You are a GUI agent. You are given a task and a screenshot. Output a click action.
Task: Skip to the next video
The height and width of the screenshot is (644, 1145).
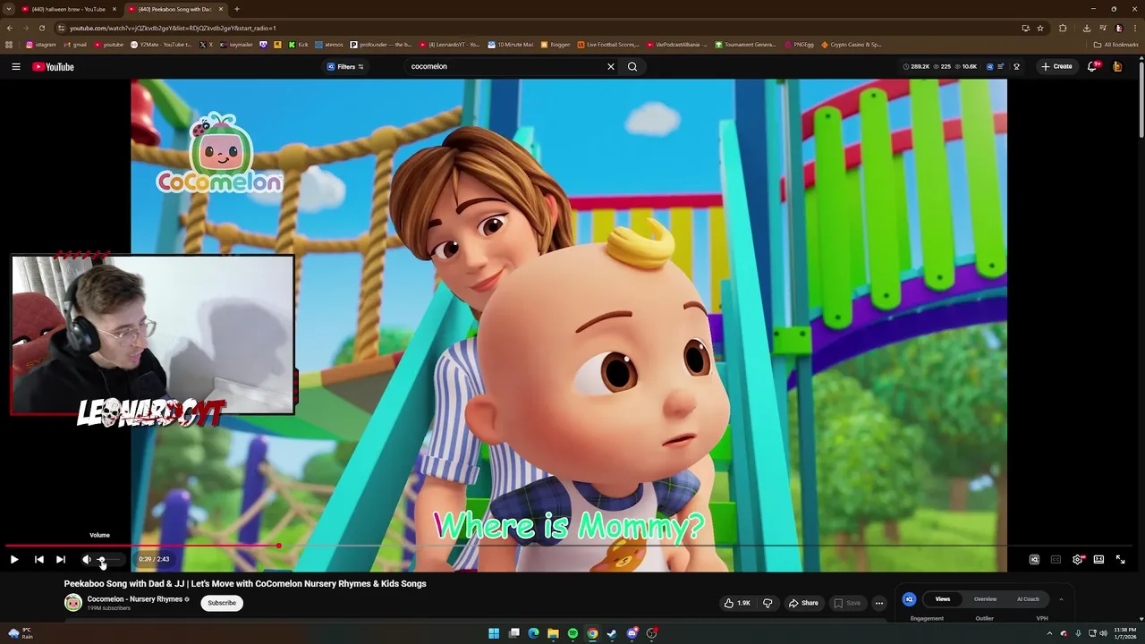pos(61,559)
